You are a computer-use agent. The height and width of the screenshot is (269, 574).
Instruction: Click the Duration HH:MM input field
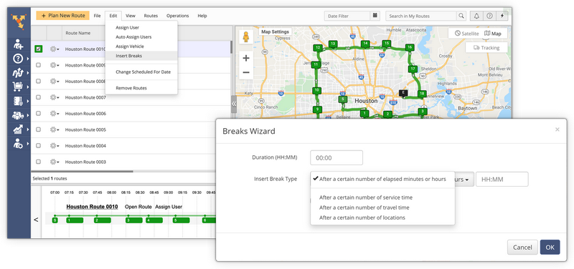337,157
